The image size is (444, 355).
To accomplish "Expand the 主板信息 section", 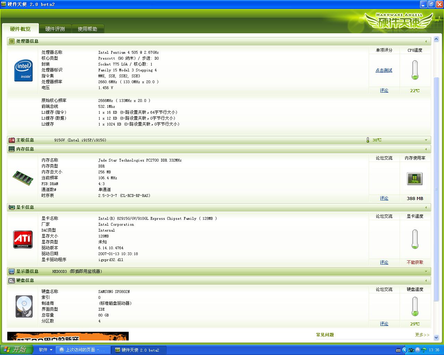I will pos(426,140).
